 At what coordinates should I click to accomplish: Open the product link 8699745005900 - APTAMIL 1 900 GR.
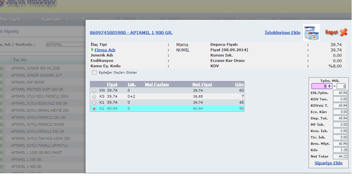click(131, 32)
